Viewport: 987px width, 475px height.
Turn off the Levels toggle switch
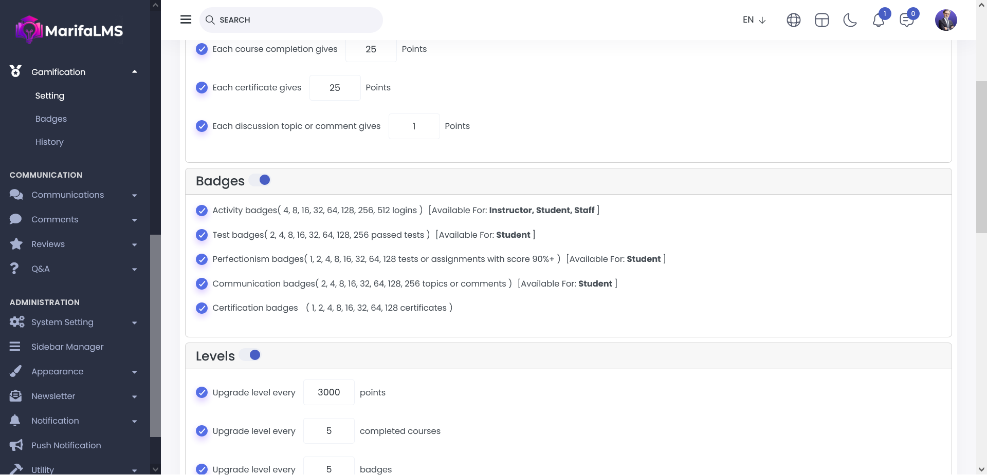(x=250, y=355)
